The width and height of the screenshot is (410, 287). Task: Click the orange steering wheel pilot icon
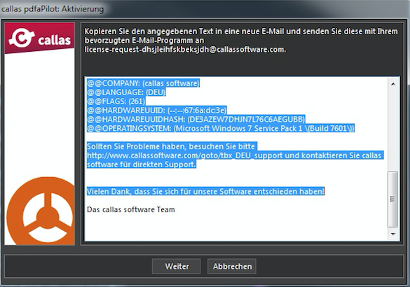click(41, 211)
